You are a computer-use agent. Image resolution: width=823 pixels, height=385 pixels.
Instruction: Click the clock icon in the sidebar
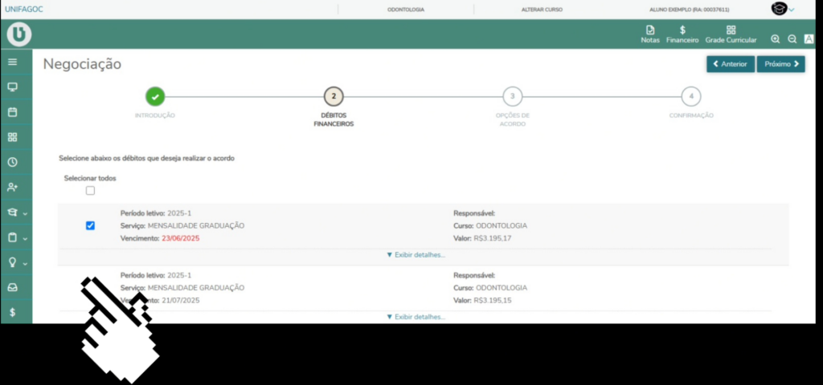13,162
